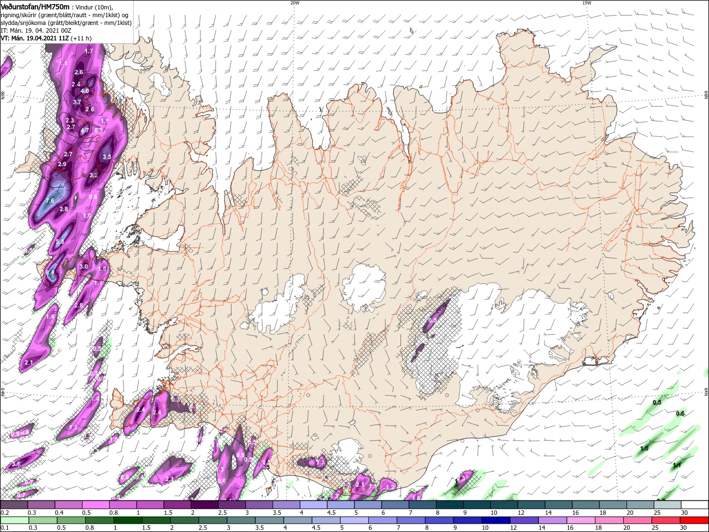The height and width of the screenshot is (532, 709).
Task: Click the 3.5 snowfall value on the map
Action: coord(107,157)
